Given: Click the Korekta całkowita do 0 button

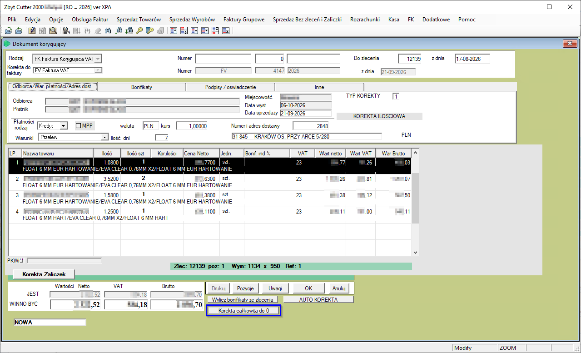Looking at the screenshot, I should coord(244,311).
